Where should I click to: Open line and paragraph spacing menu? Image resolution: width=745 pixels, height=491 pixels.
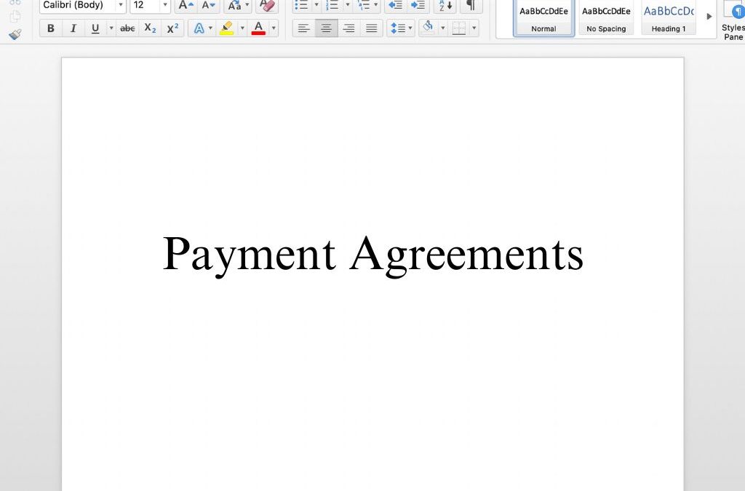(x=401, y=28)
